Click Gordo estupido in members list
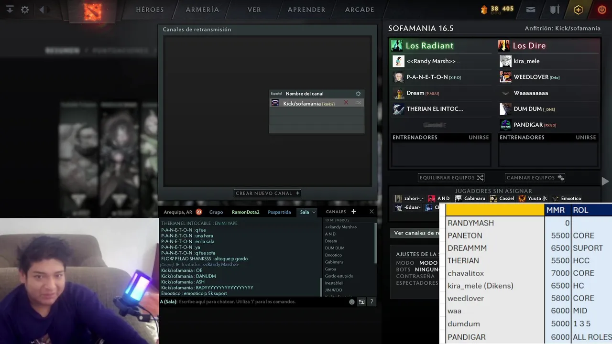The height and width of the screenshot is (344, 612). click(x=339, y=276)
